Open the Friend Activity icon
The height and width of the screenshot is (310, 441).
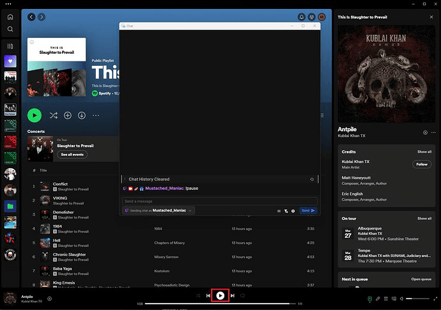(311, 17)
